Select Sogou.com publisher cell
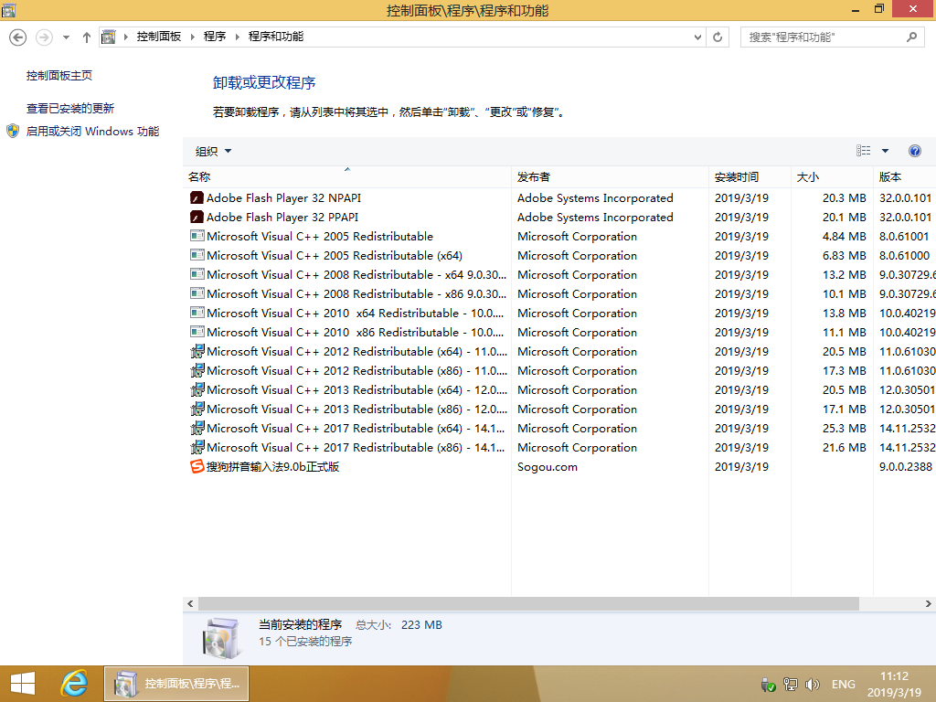The height and width of the screenshot is (702, 936). point(548,467)
